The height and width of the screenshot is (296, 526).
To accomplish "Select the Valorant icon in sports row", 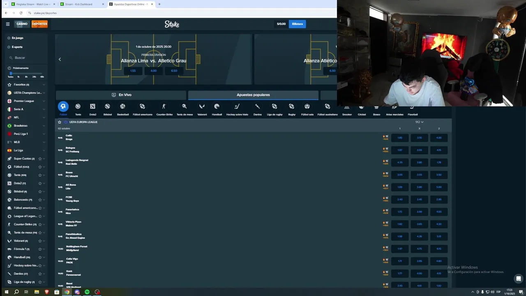I will tap(202, 106).
